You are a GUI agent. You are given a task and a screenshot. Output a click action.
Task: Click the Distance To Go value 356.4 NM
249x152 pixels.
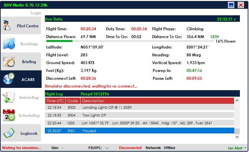195,37
